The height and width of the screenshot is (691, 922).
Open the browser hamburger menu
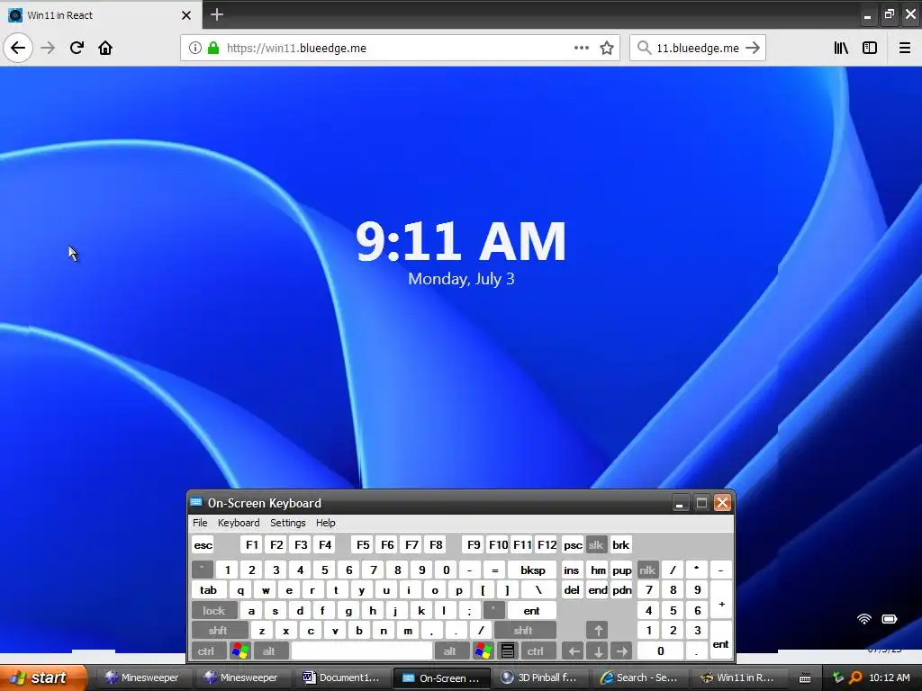pos(905,48)
